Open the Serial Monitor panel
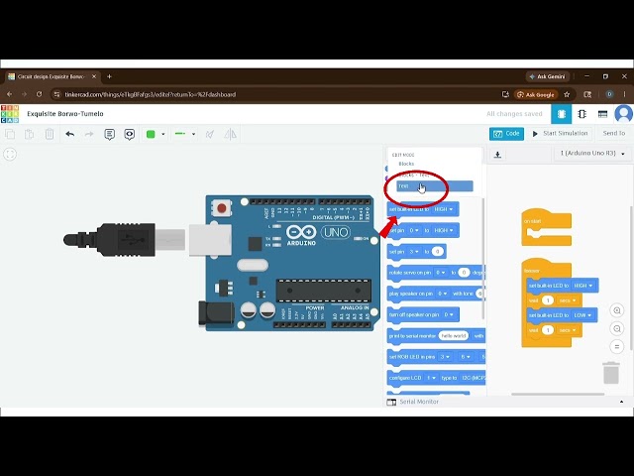Screen dimensions: 634x476 tap(419, 402)
